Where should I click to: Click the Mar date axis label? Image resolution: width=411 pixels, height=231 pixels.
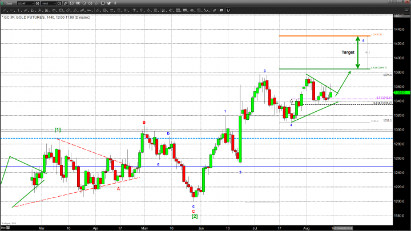click(42, 228)
